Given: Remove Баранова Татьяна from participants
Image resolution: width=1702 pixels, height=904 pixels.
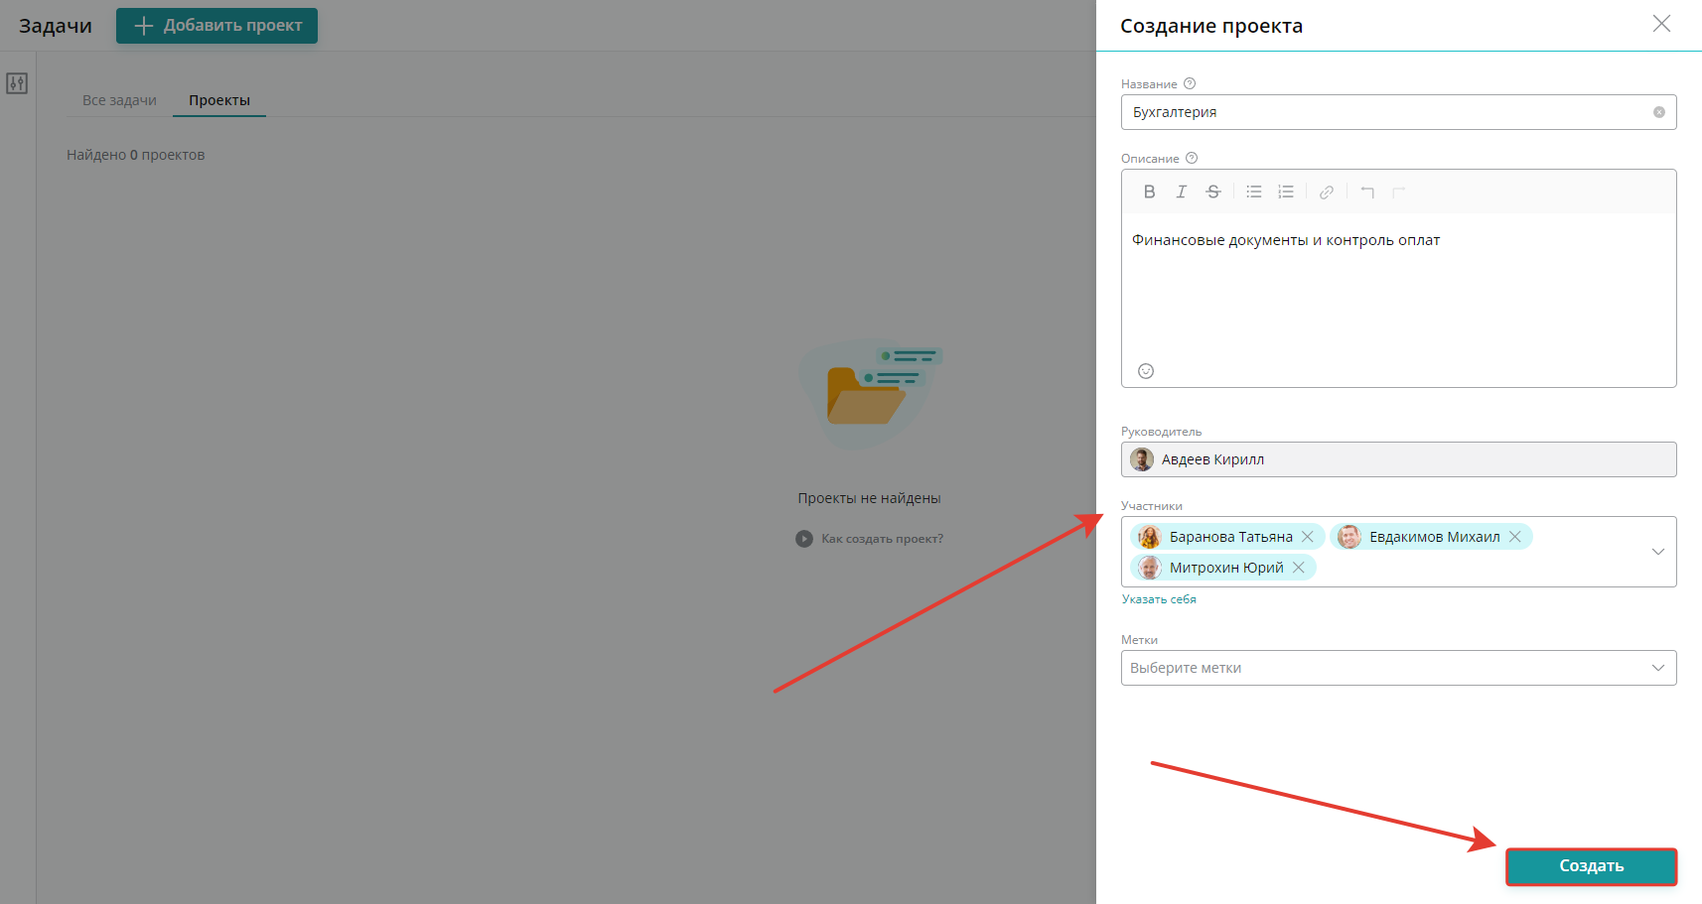Looking at the screenshot, I should pos(1308,537).
